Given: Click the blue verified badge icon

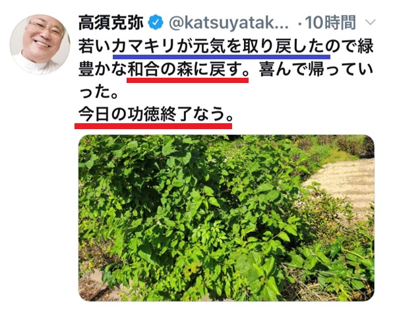Looking at the screenshot, I should point(156,22).
